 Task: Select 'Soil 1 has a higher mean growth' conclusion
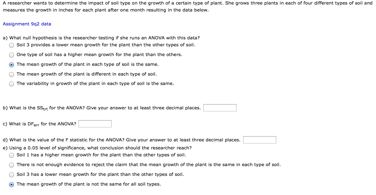point(12,155)
